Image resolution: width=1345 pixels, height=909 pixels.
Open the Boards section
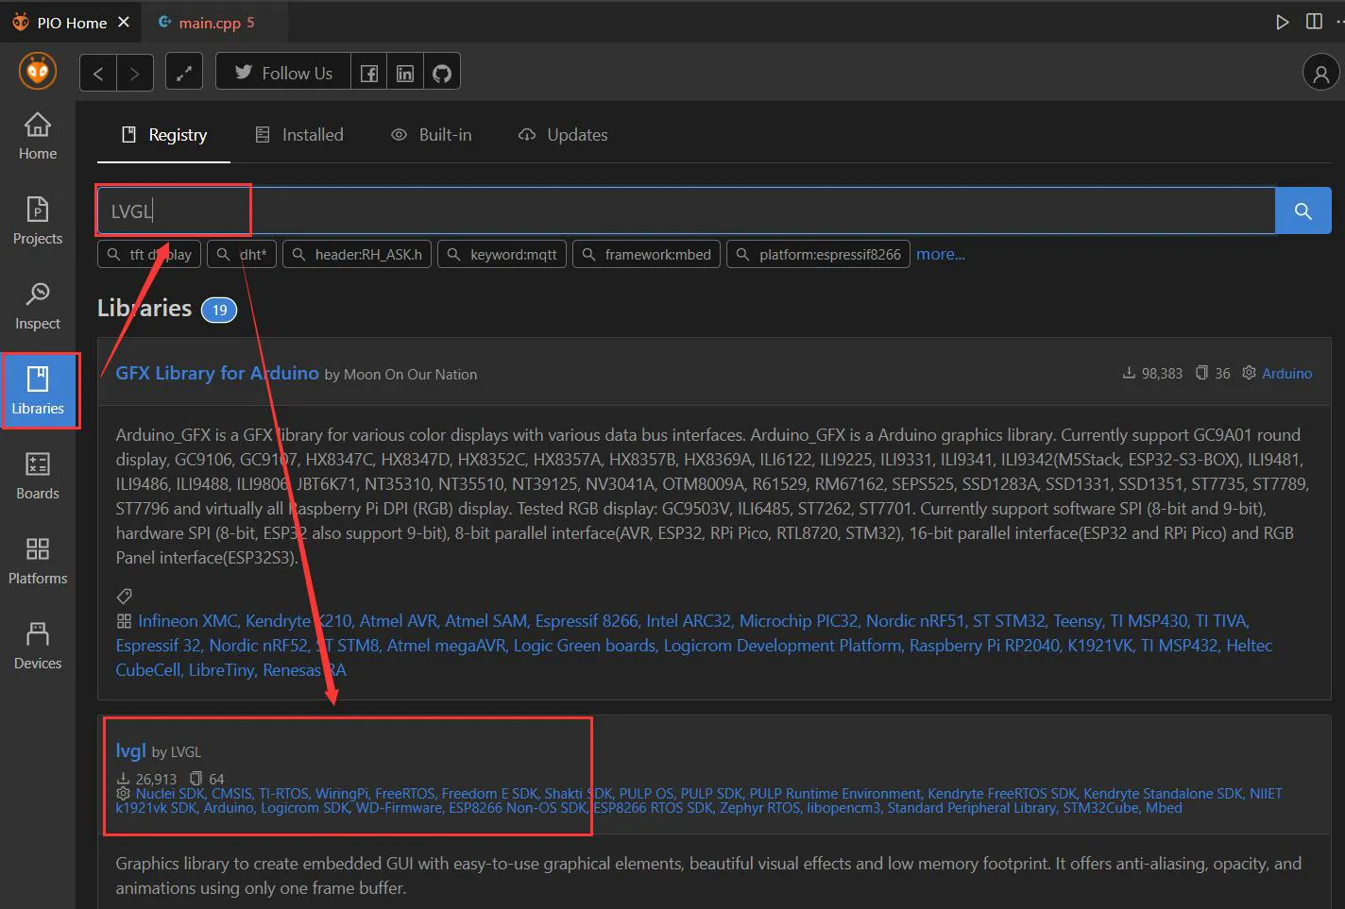38,475
